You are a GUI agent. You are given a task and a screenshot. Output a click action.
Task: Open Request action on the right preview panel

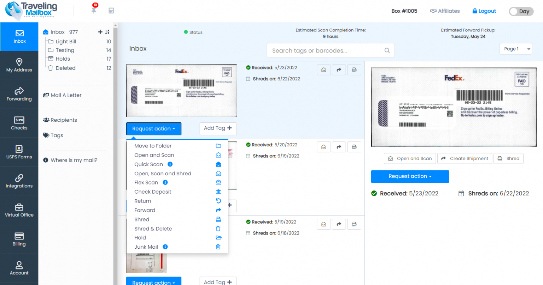point(410,176)
